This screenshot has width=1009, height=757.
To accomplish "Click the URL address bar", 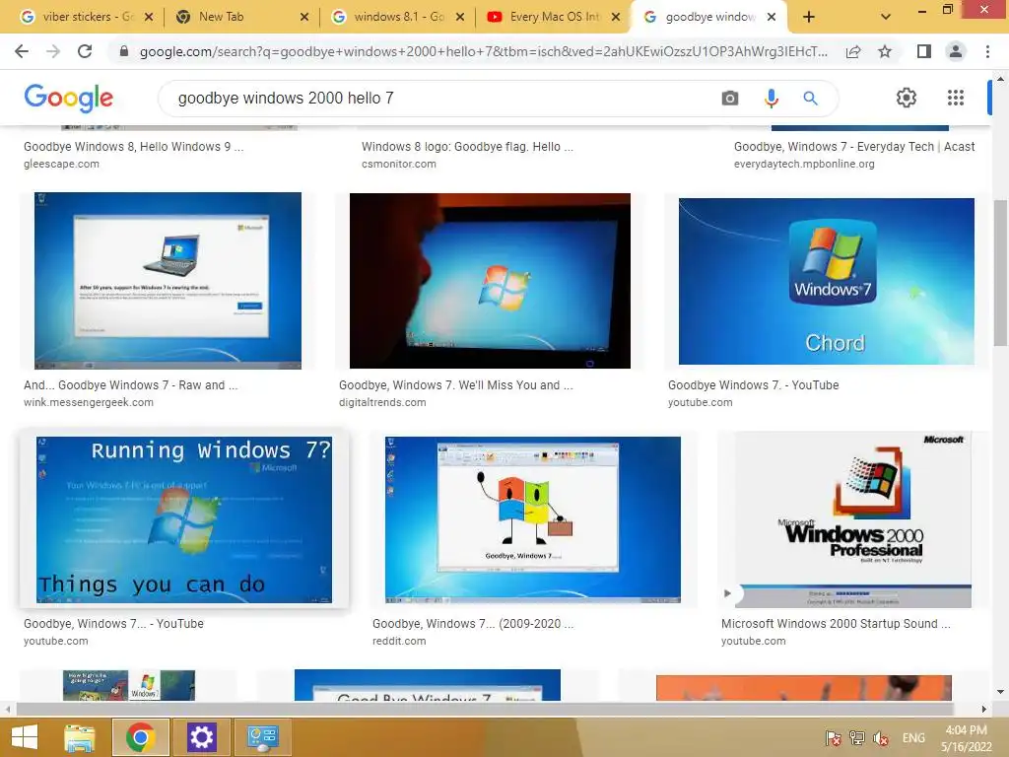I will click(x=483, y=51).
